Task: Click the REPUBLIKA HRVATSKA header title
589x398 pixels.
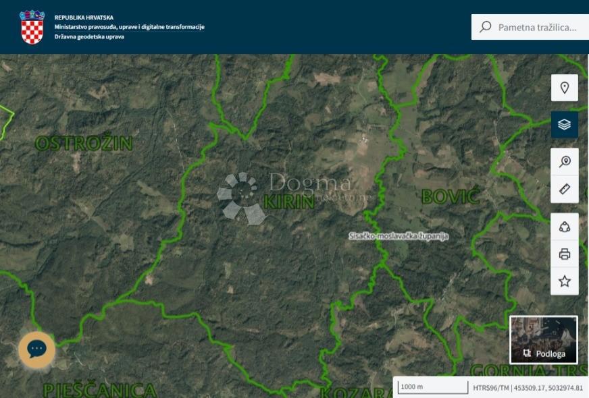Action: click(84, 18)
